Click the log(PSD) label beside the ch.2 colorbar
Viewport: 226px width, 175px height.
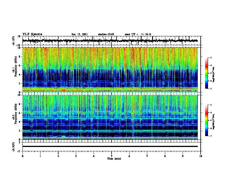(x=214, y=122)
